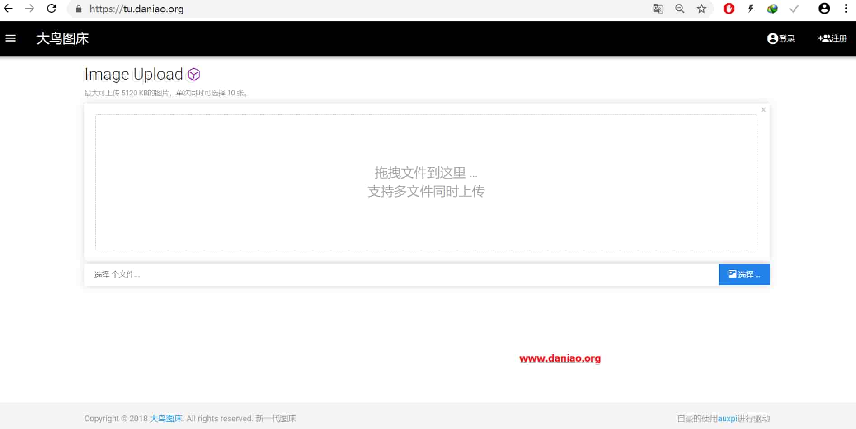This screenshot has width=856, height=429.
Task: Close the upload panel with X
Action: point(763,110)
